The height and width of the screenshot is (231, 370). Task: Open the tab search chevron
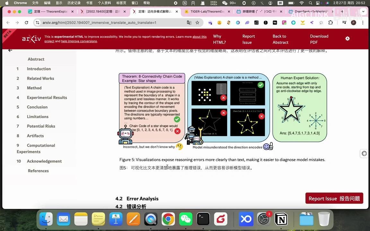363,11
